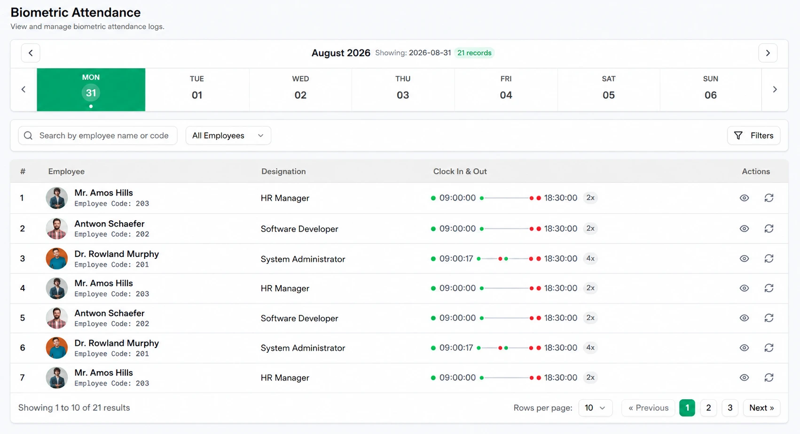Click the 21 records badge

[x=474, y=53]
